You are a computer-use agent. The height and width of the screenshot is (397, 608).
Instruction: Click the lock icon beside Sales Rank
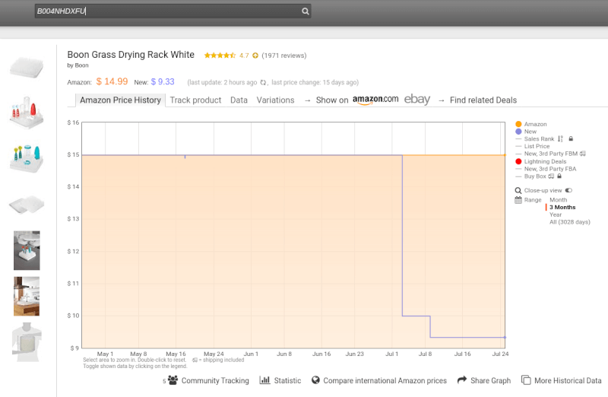pos(571,138)
